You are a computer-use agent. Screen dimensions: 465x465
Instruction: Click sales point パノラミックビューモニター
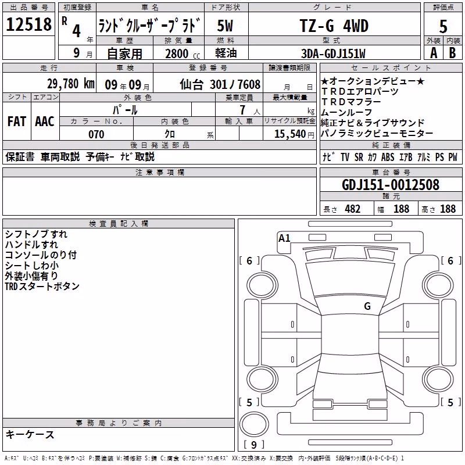click(377, 134)
